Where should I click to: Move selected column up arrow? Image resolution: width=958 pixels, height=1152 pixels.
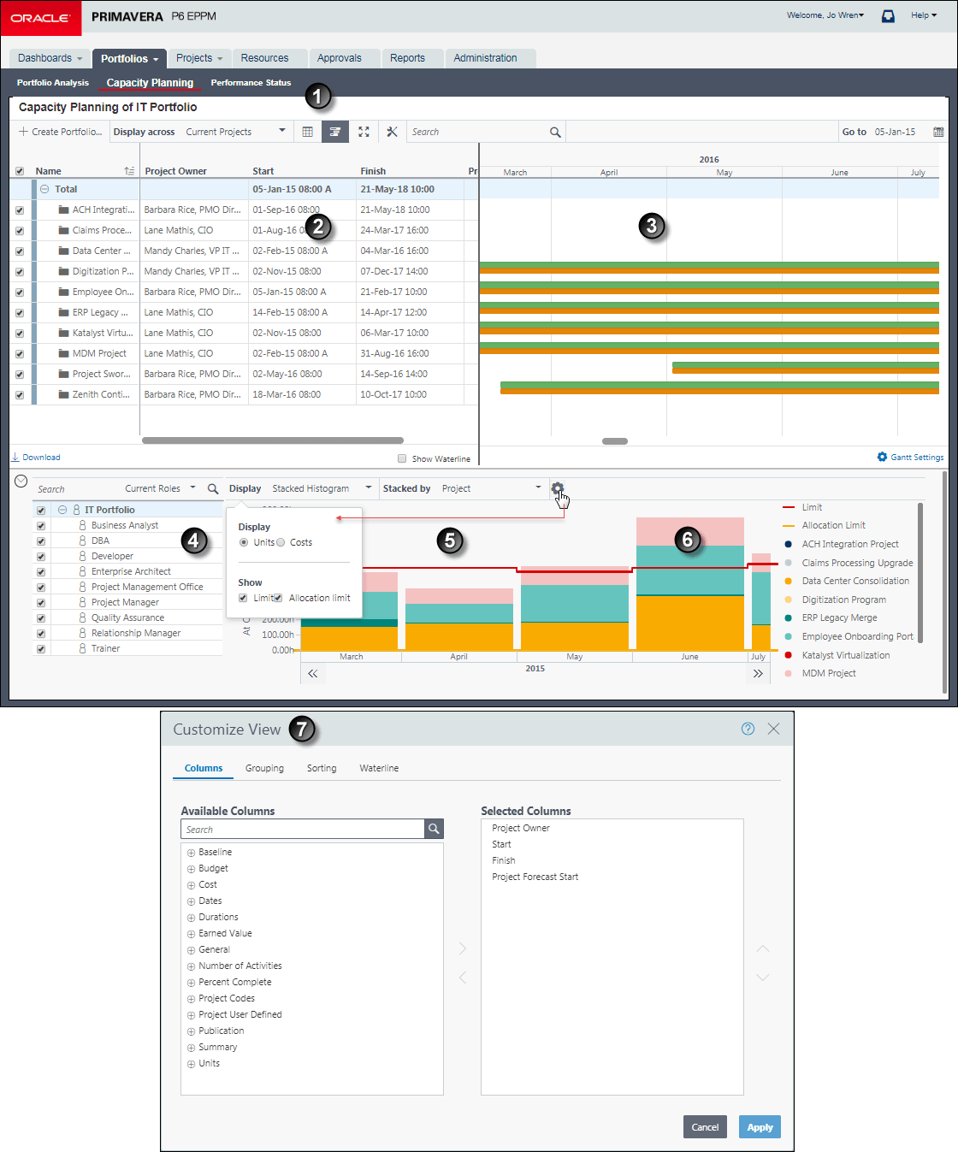(763, 948)
